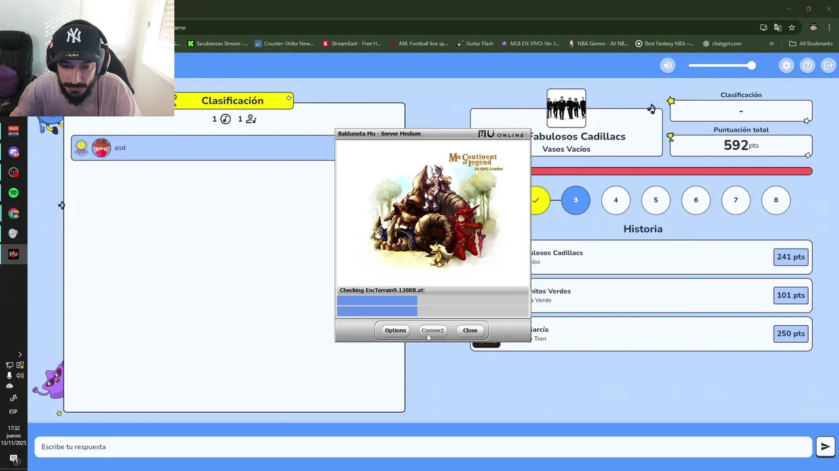
Task: Open the Mu Online taskbar icon
Action: (13, 254)
